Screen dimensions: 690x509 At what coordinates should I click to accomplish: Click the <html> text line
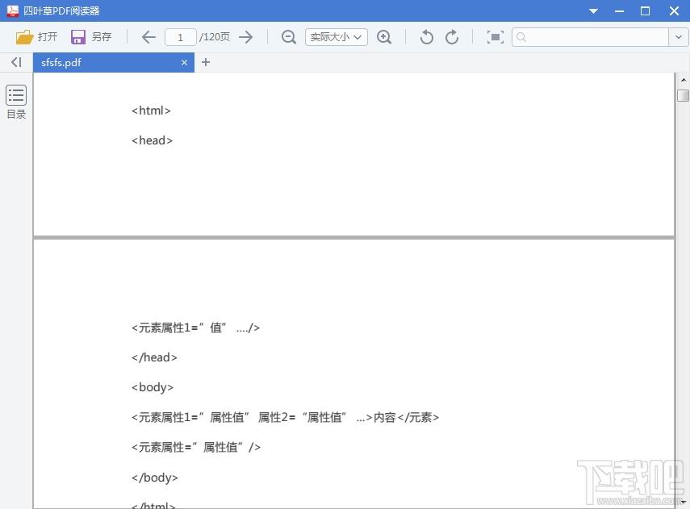click(151, 111)
